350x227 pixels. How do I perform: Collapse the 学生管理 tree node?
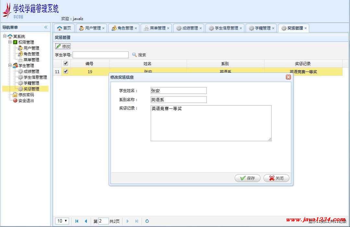pyautogui.click(x=10, y=65)
